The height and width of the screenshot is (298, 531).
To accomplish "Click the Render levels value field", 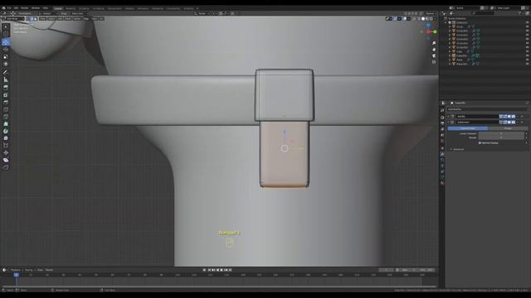I will tap(501, 138).
